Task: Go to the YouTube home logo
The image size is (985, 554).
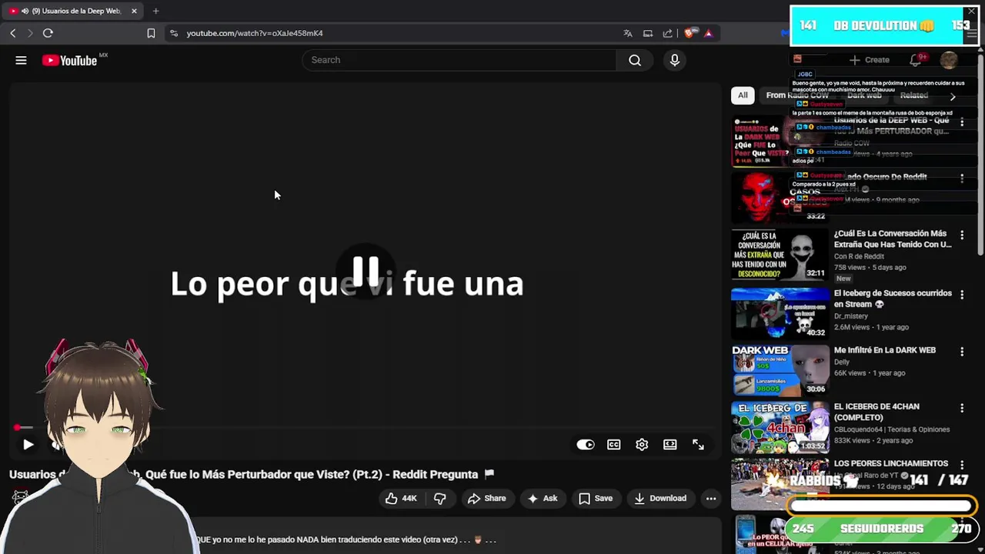Action: (69, 60)
